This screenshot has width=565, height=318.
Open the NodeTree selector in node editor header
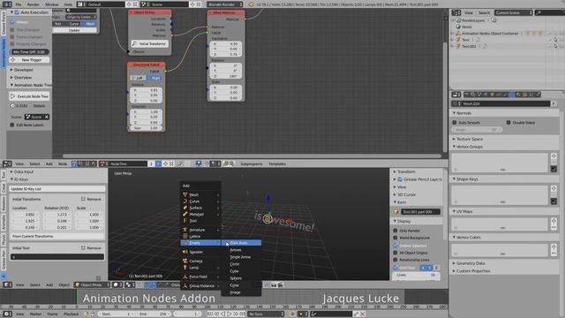pos(124,164)
